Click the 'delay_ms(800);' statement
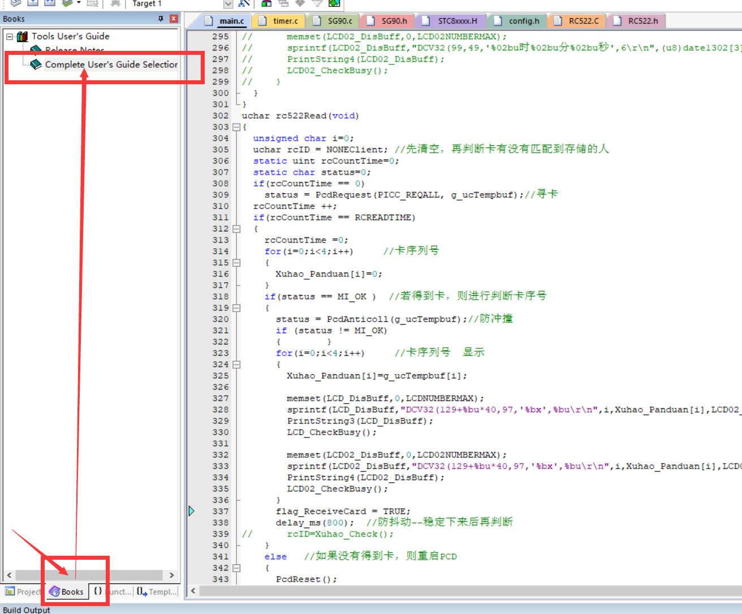This screenshot has width=742, height=614. tap(315, 523)
